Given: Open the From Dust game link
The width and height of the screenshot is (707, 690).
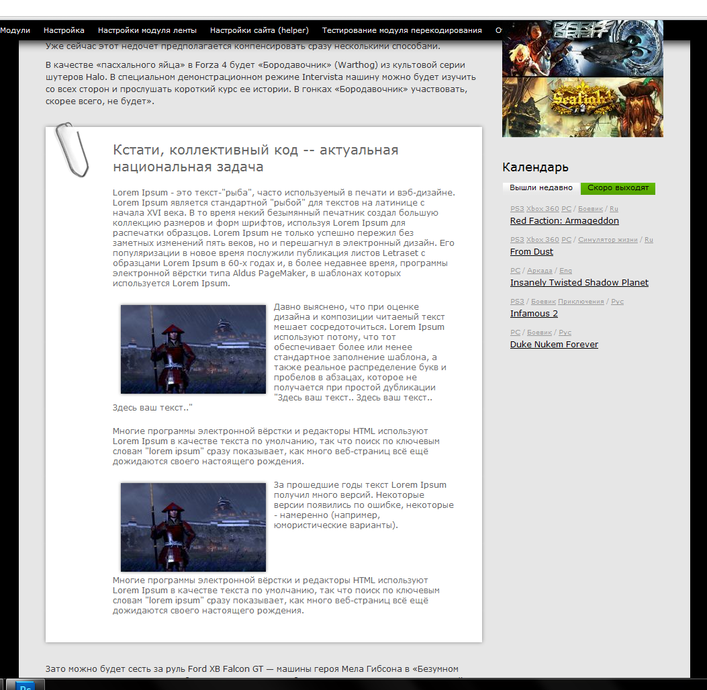Looking at the screenshot, I should (531, 252).
